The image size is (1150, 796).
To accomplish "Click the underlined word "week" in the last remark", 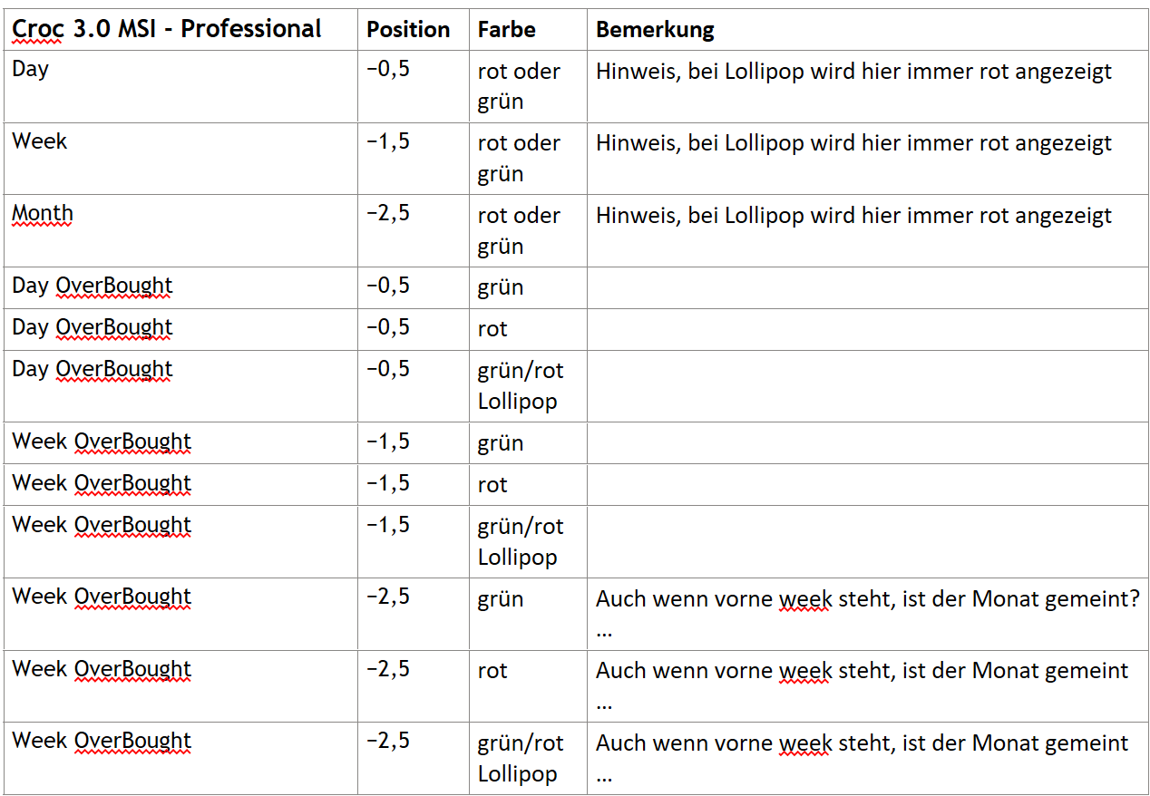I will point(804,743).
